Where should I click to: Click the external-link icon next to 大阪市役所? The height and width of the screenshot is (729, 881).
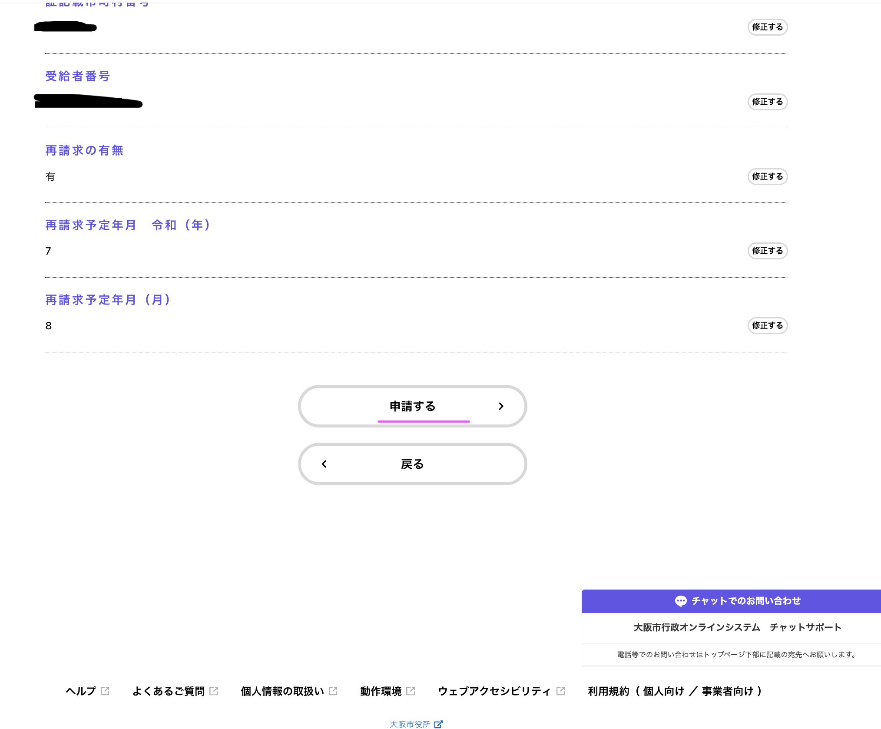click(439, 724)
